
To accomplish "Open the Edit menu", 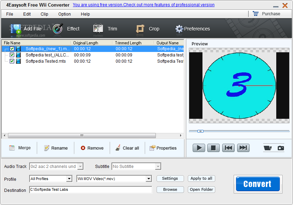I will tap(27, 14).
